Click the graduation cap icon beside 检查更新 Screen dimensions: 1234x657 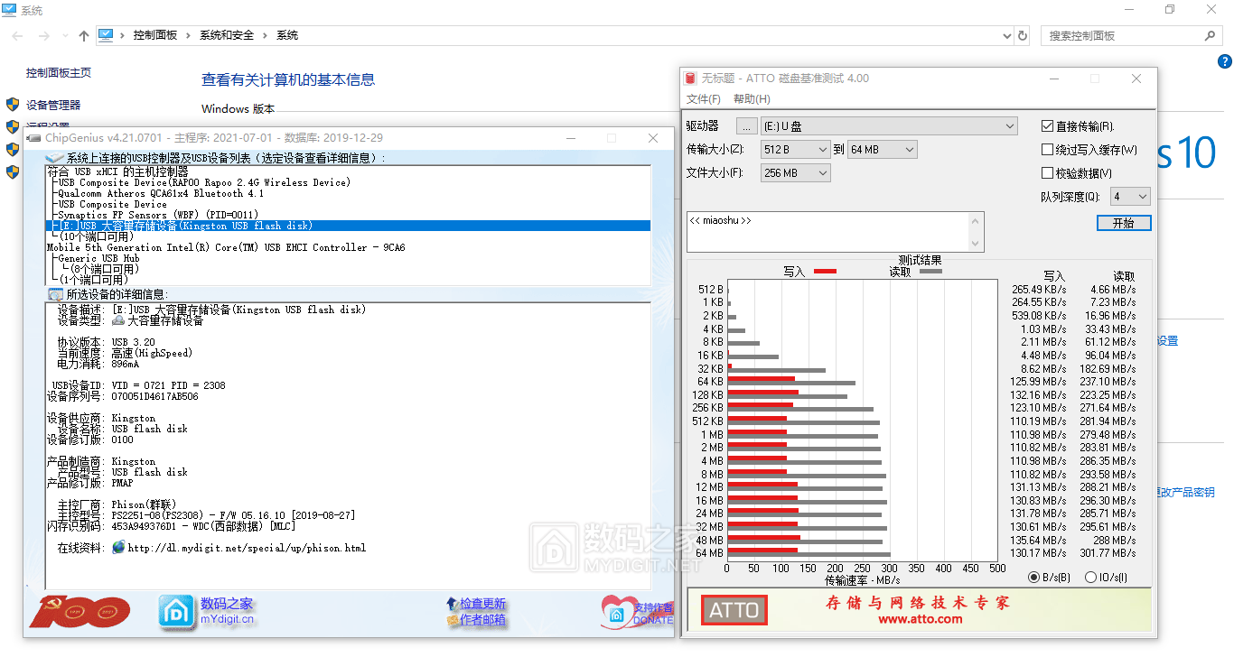452,603
